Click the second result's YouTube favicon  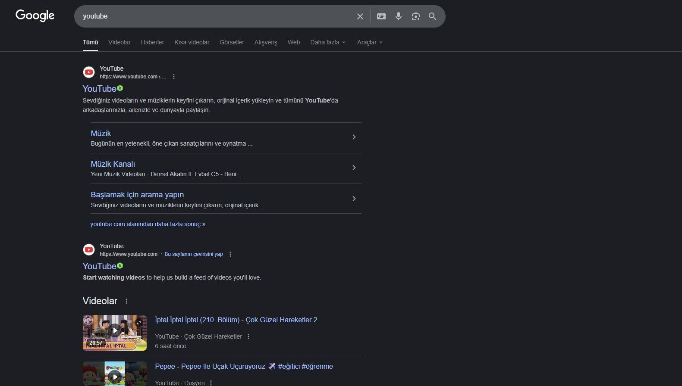89,250
